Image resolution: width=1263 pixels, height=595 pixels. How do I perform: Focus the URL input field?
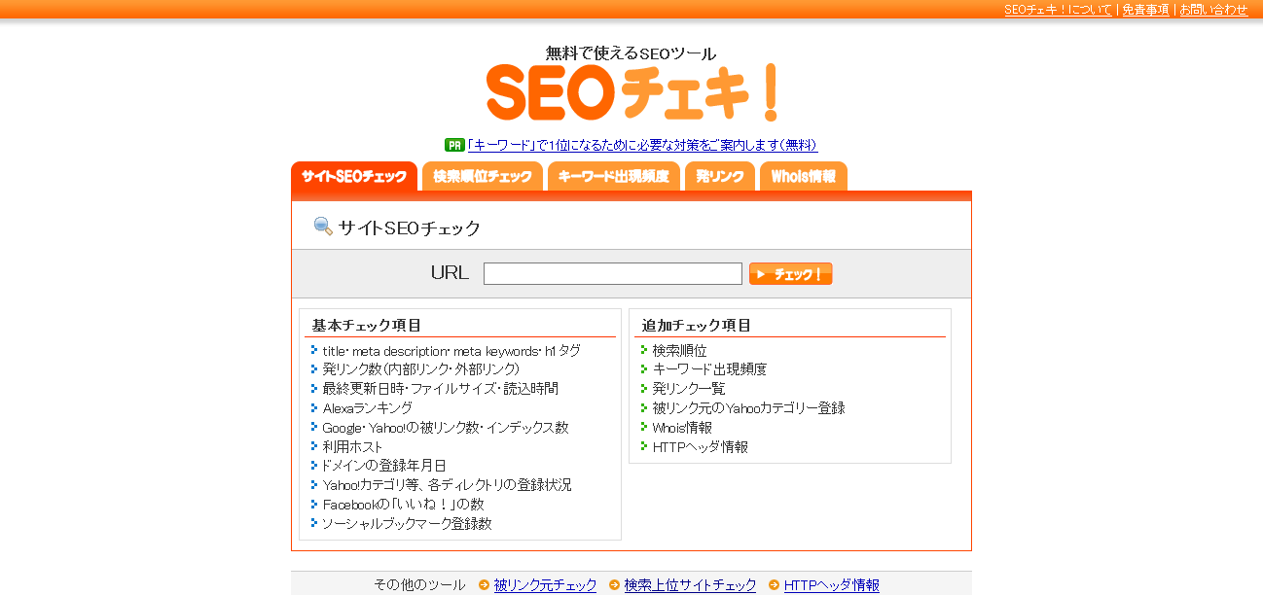click(x=613, y=273)
